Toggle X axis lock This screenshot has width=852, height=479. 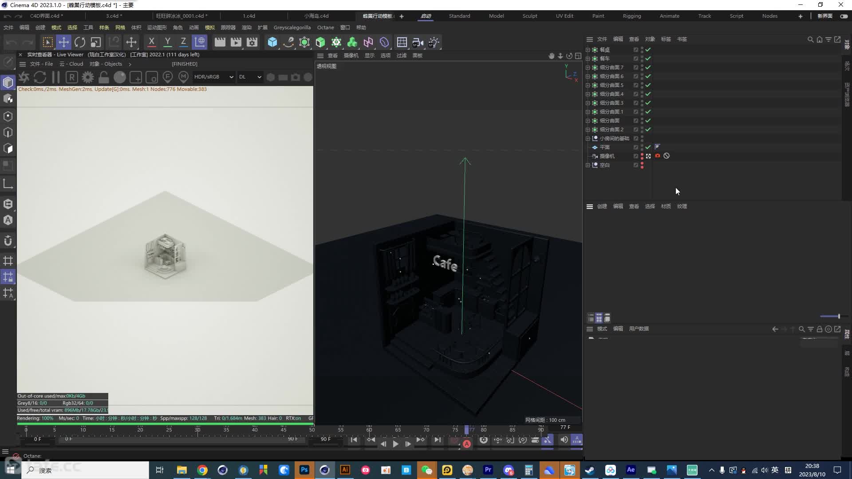[x=151, y=42]
